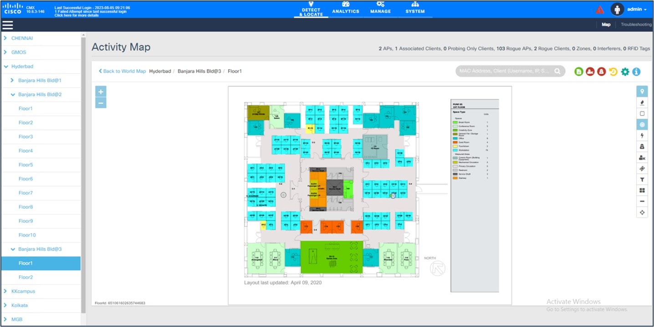This screenshot has height=327, width=654.
Task: Click the Back to World Map link
Action: (122, 71)
